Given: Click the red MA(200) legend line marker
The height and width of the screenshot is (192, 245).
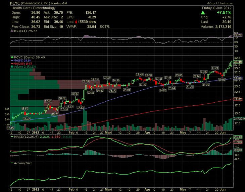Looking at the screenshot, I should [x=12, y=64].
